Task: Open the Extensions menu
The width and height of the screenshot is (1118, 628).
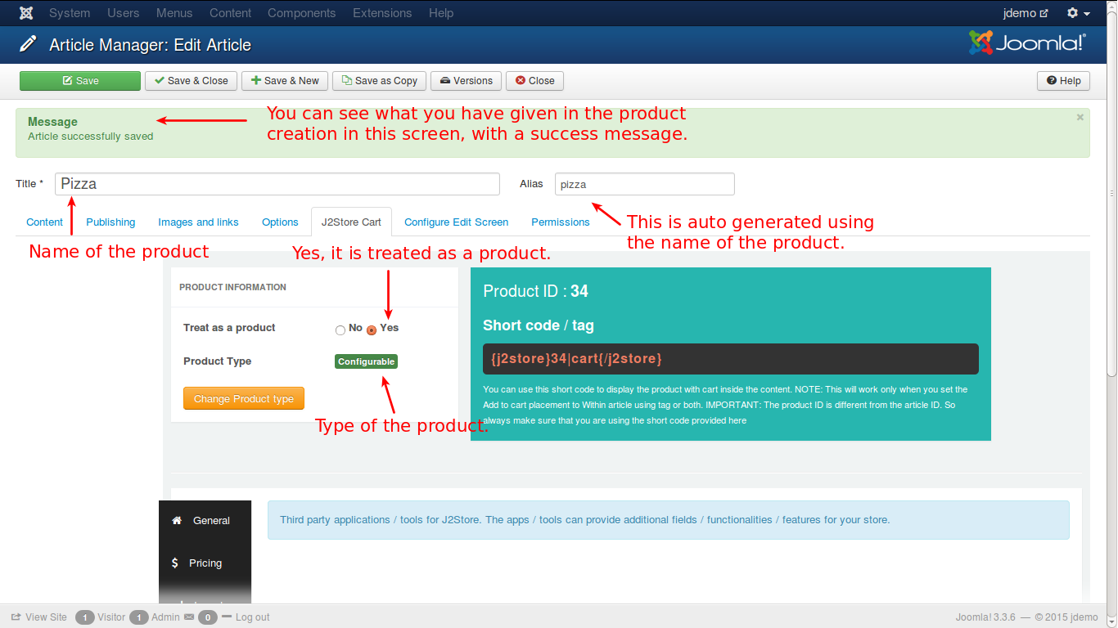Action: 382,13
